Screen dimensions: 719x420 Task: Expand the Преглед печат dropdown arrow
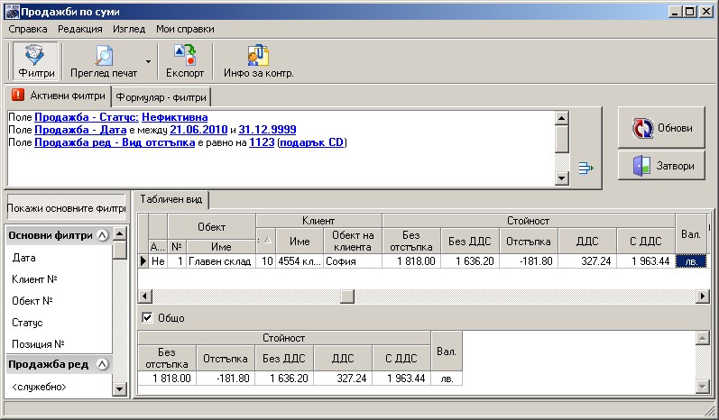tap(148, 61)
